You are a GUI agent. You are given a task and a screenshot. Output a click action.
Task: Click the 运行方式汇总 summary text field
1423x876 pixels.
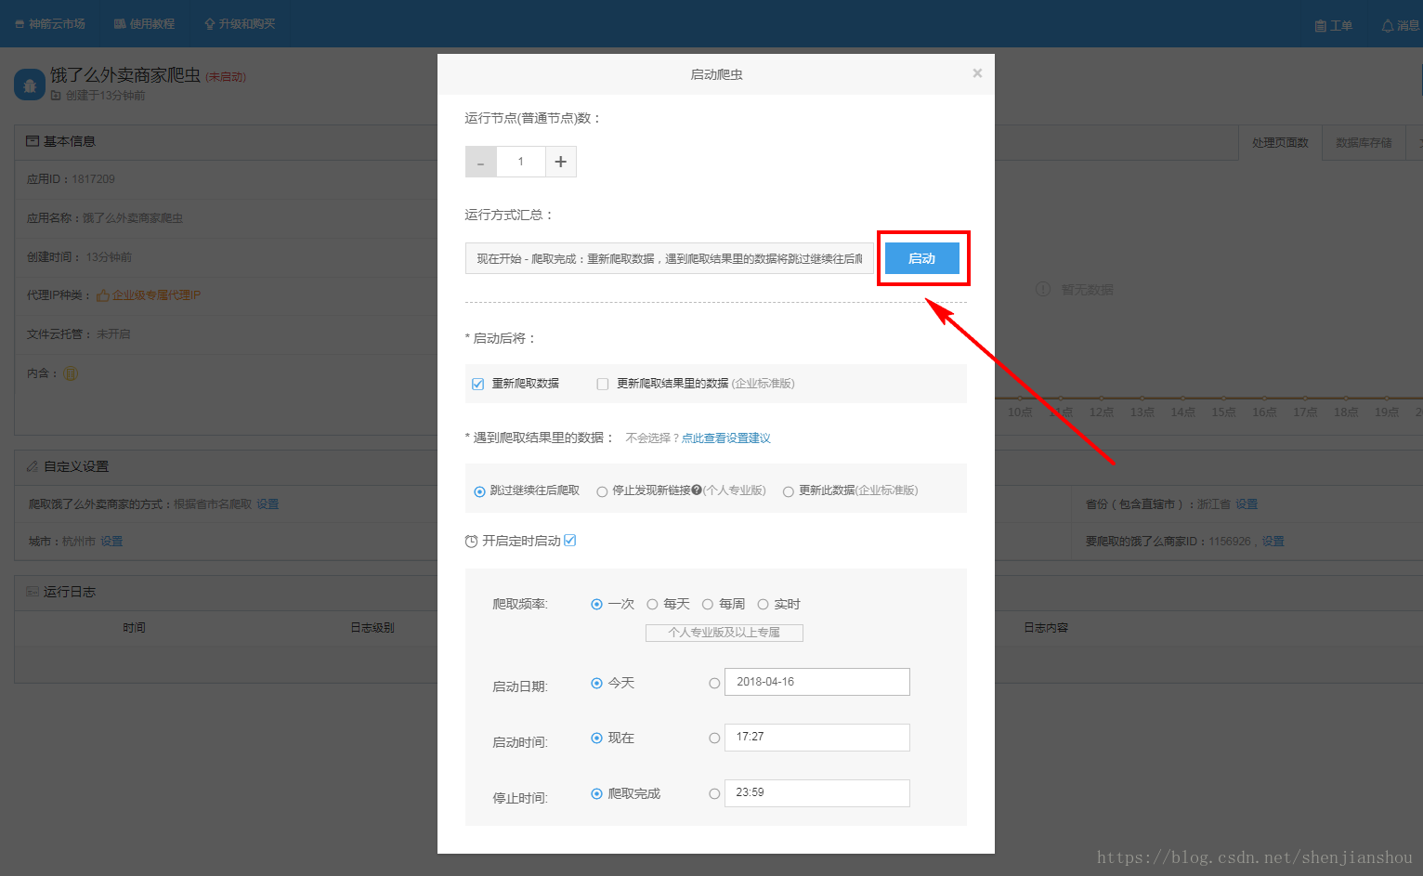click(x=669, y=258)
